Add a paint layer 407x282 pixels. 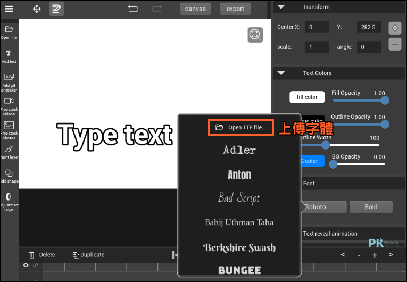(9, 152)
